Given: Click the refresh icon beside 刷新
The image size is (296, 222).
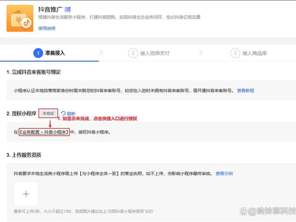Looking at the screenshot, I should click(x=63, y=113).
